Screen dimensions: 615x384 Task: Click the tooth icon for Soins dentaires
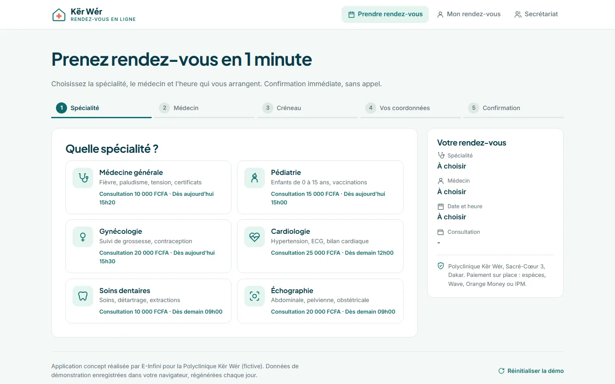(83, 296)
